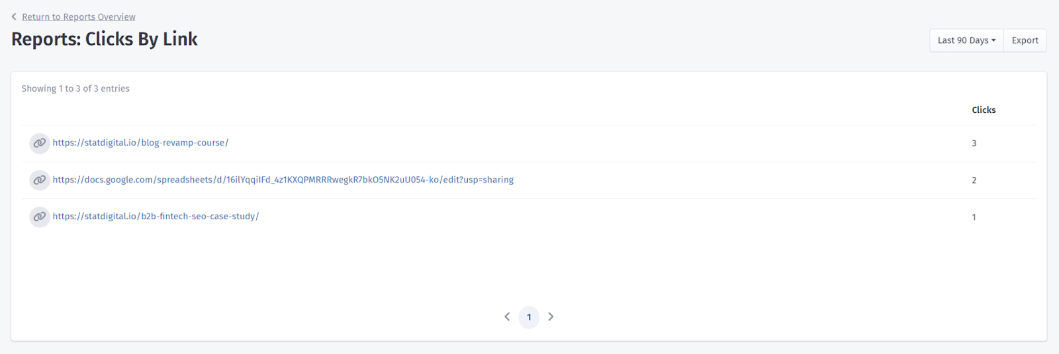This screenshot has width=1059, height=354.
Task: Click the 'Reports: Clicks By Link' heading
Action: click(x=105, y=40)
